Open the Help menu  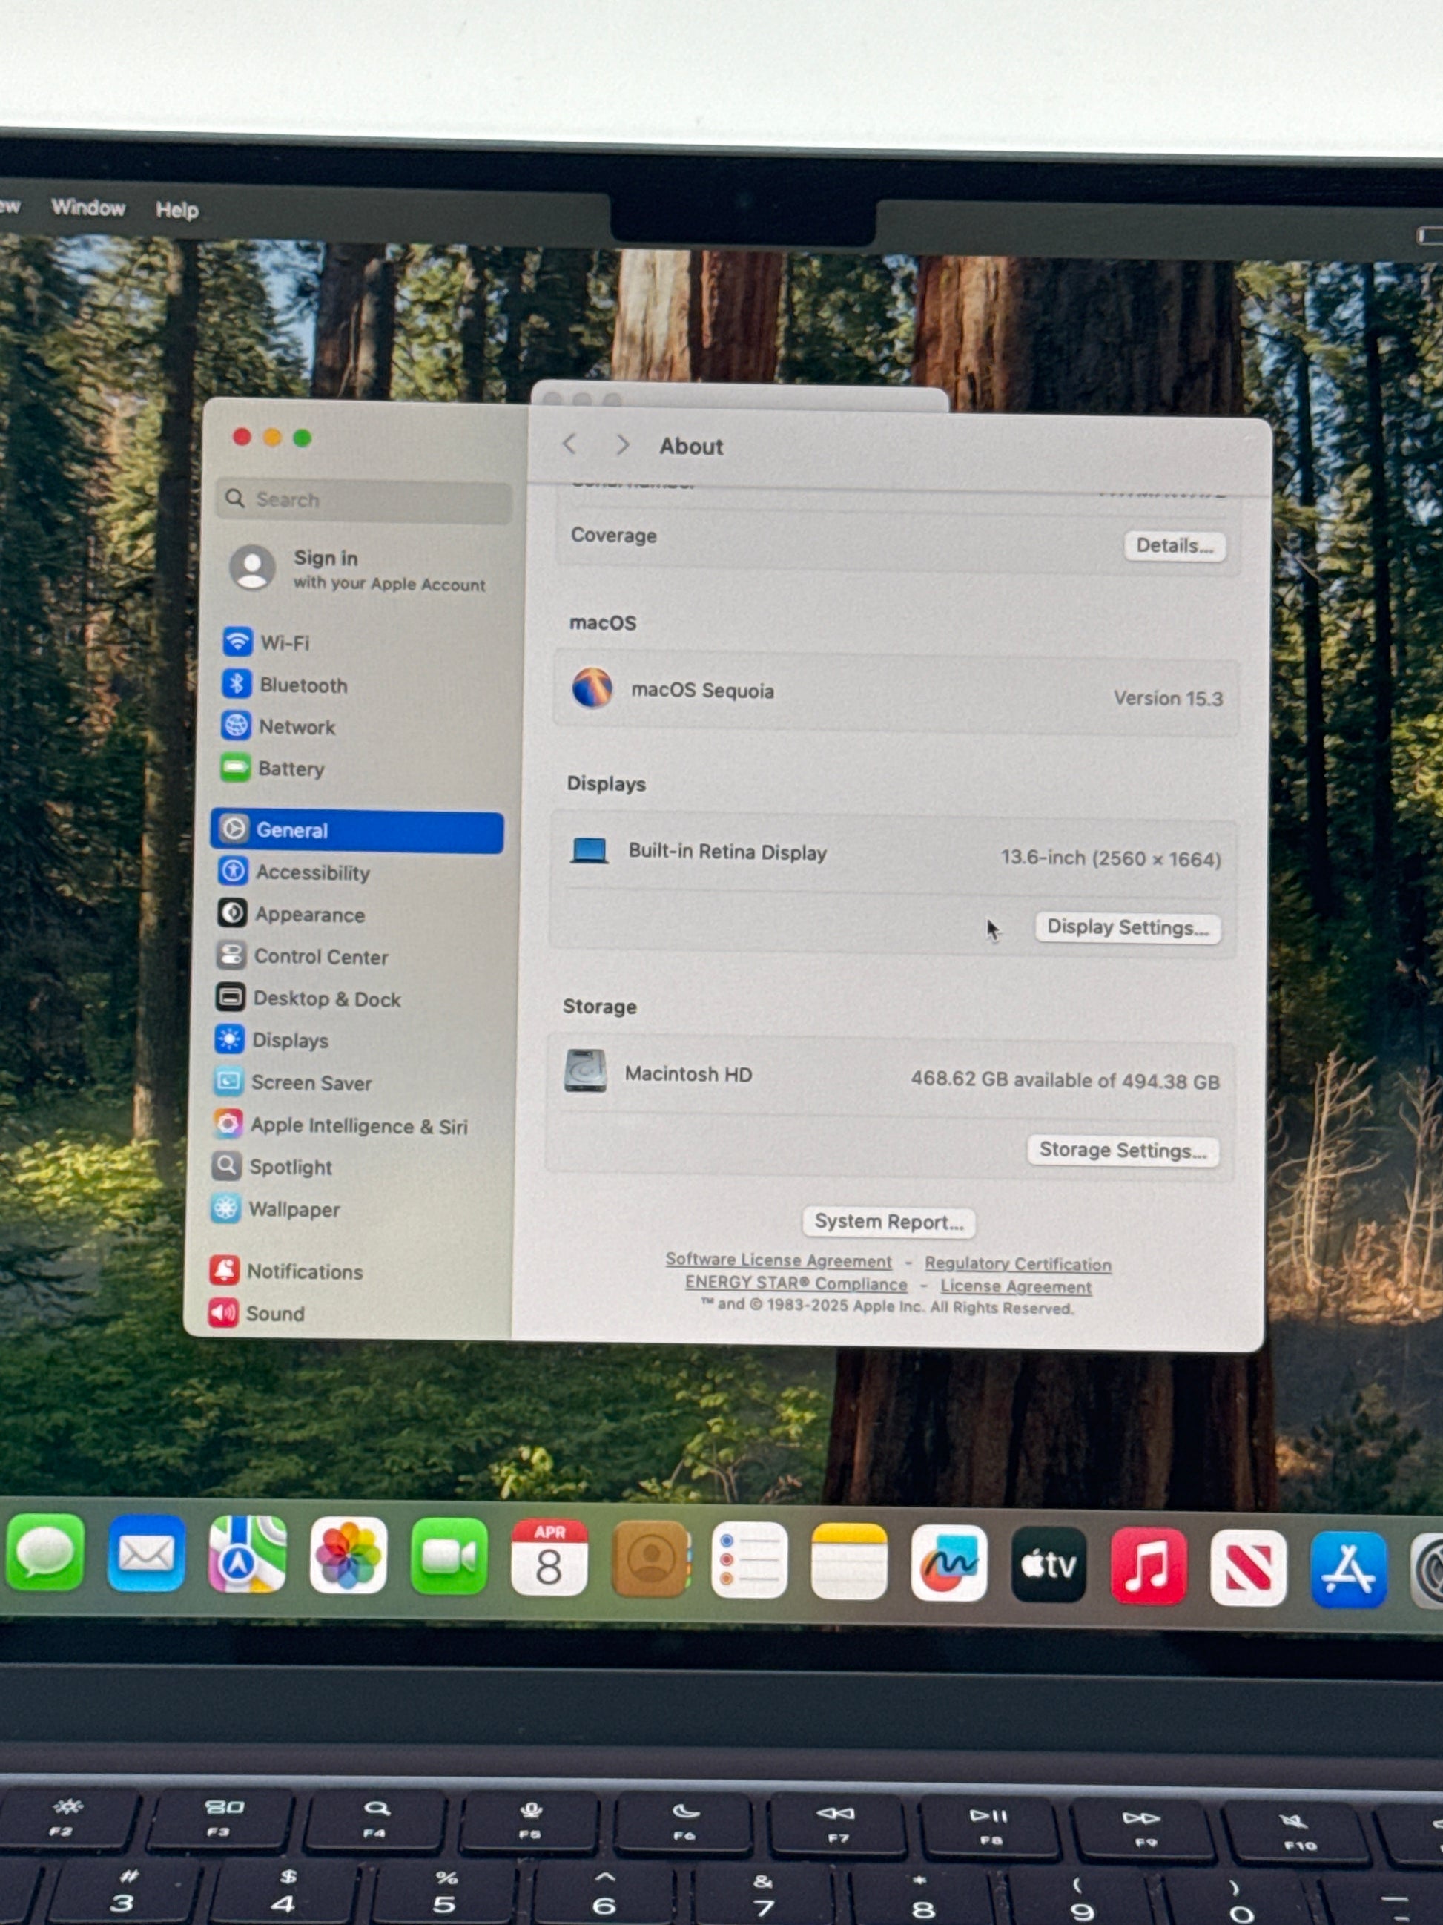point(176,210)
